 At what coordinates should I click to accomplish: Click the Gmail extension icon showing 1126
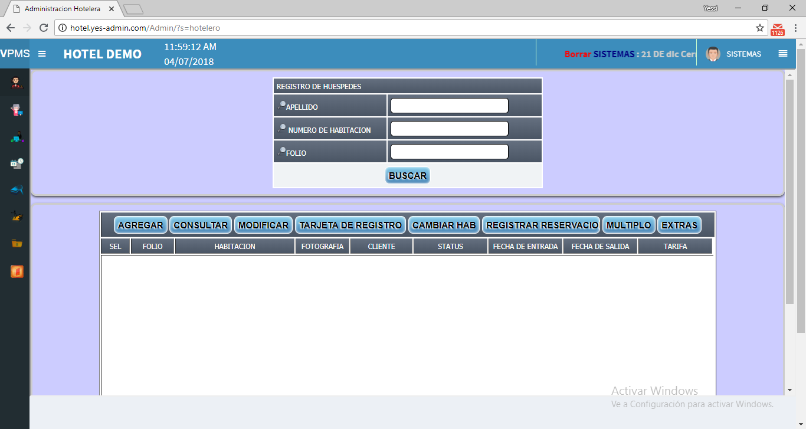pos(778,28)
